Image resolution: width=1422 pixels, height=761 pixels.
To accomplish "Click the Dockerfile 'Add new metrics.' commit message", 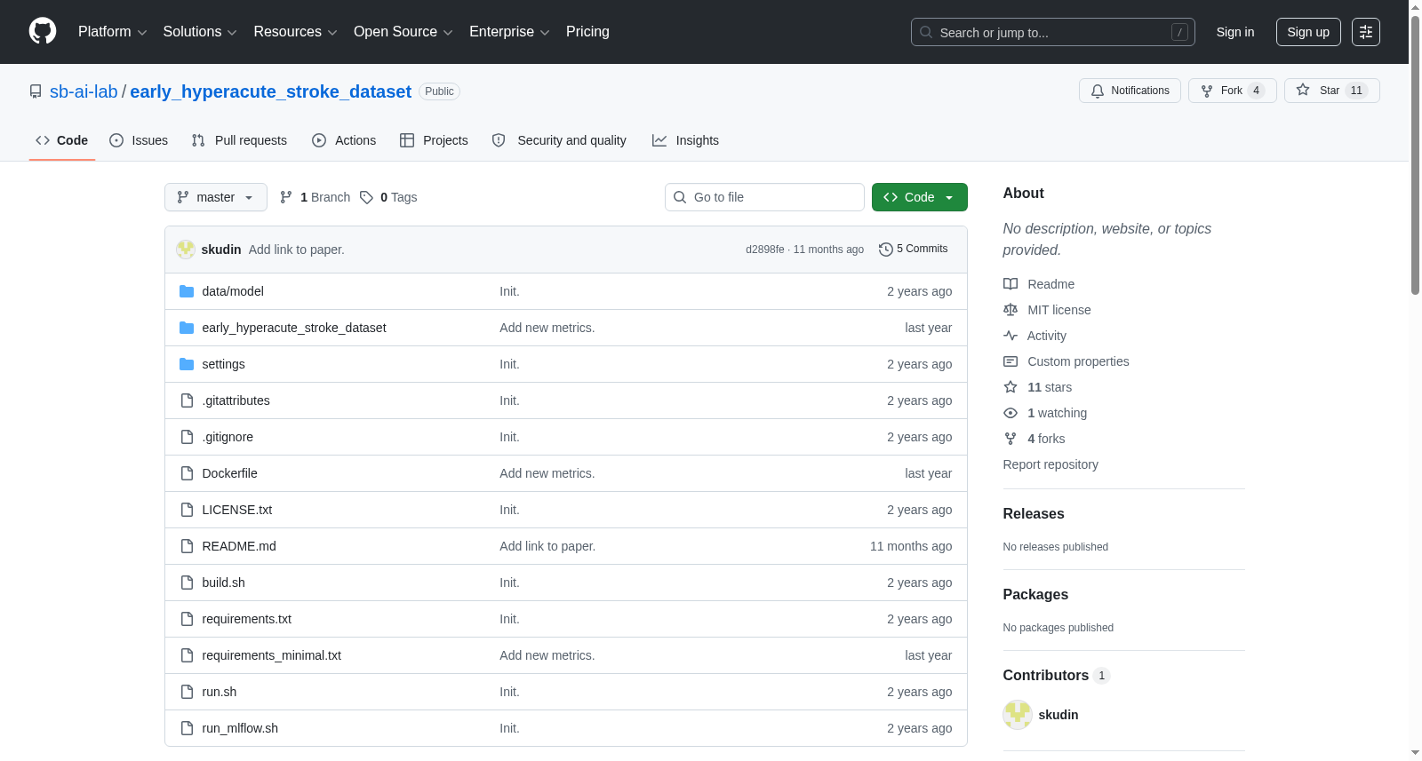I will 547,473.
